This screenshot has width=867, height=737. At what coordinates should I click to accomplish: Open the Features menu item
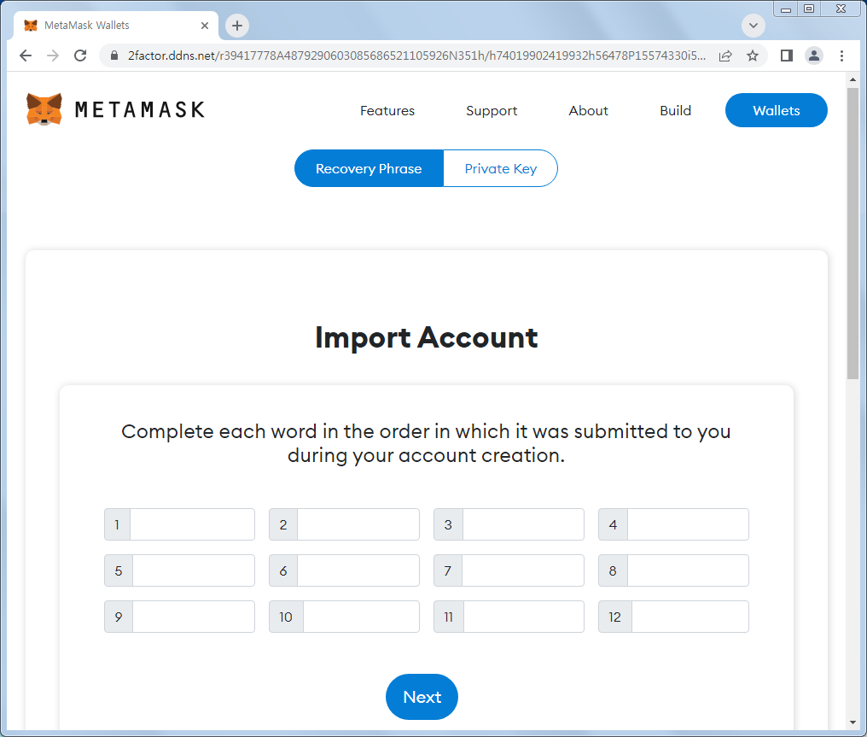coord(387,111)
